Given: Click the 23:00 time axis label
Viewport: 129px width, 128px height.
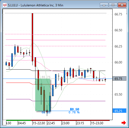Looking at the screenshot, I should [65, 123].
